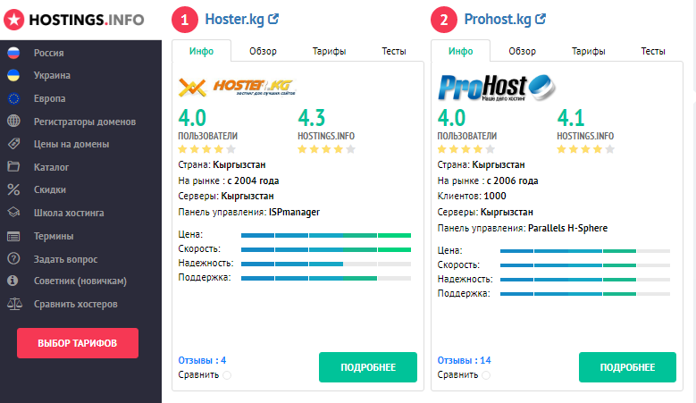The height and width of the screenshot is (403, 696).
Task: Click the globe icon for Регистраторы доменов
Action: [x=13, y=122]
